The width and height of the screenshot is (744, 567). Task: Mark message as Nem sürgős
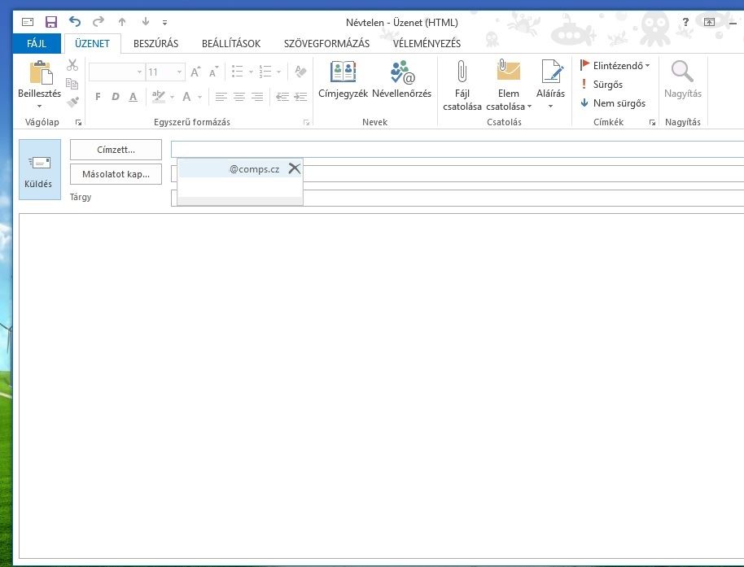pos(613,102)
